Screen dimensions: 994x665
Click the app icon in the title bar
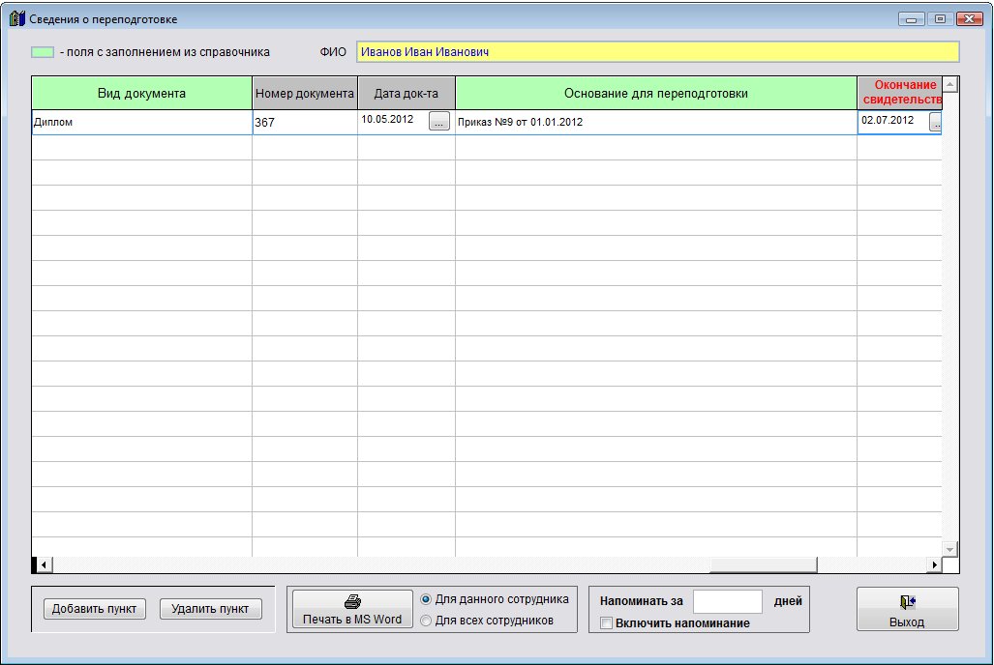pos(16,19)
